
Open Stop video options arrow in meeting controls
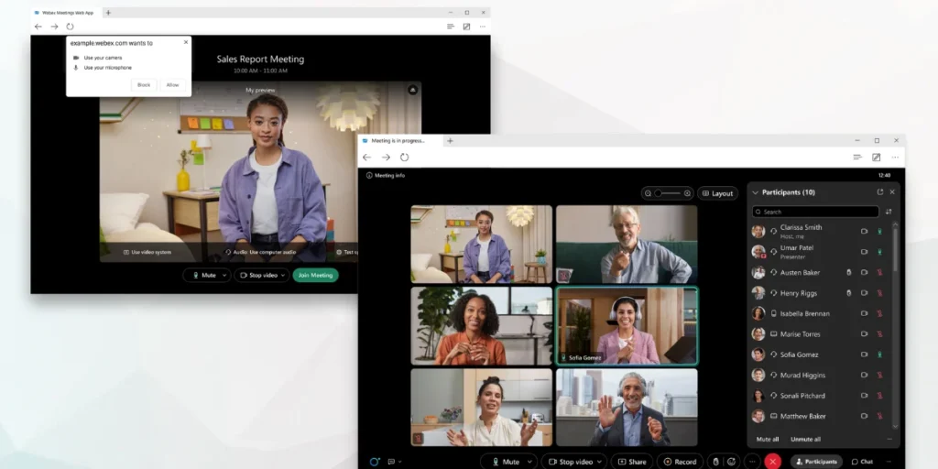point(599,462)
